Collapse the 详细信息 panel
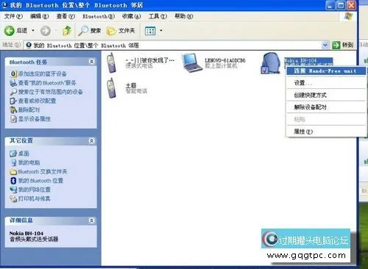Screen dimensions: 368x269 pyautogui.click(x=91, y=220)
